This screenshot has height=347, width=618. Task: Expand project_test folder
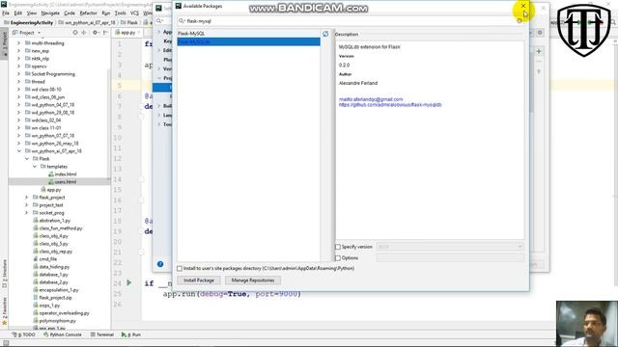[x=27, y=205]
